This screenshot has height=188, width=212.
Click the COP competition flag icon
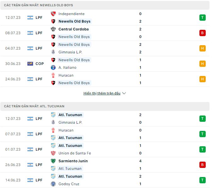tap(30, 64)
